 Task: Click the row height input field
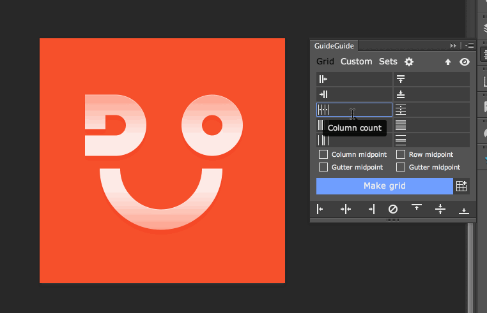coord(431,125)
